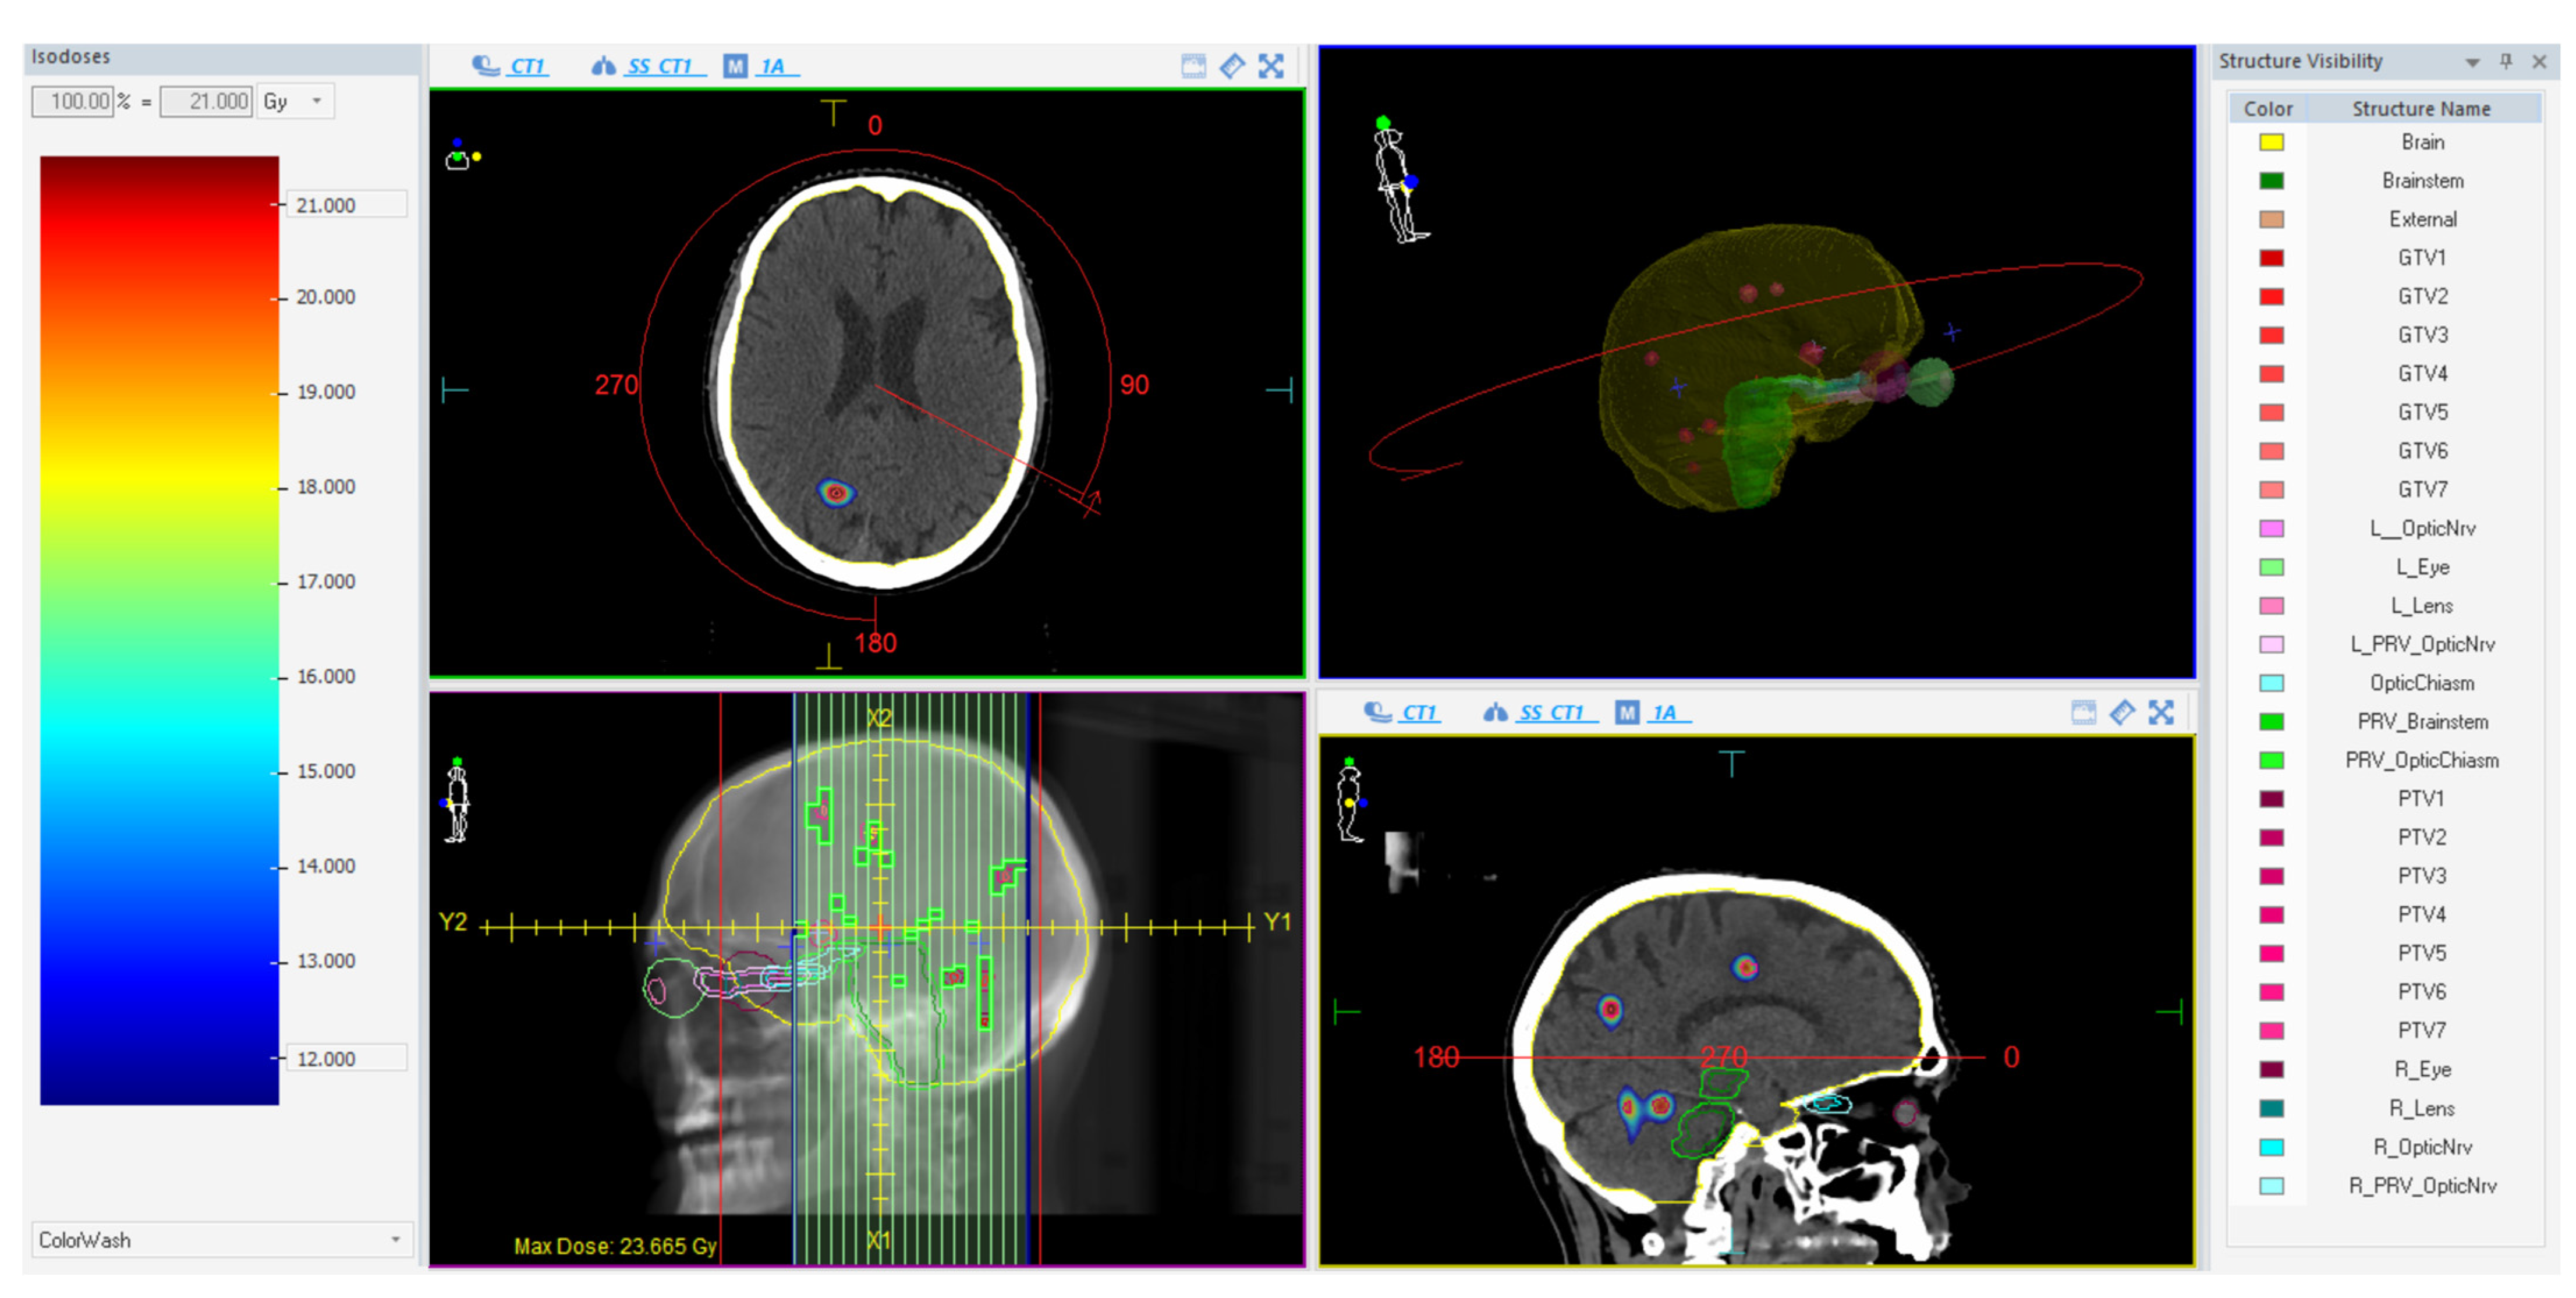Open the Gy dose unit dropdown
Image resolution: width=2576 pixels, height=1298 pixels.
(317, 101)
